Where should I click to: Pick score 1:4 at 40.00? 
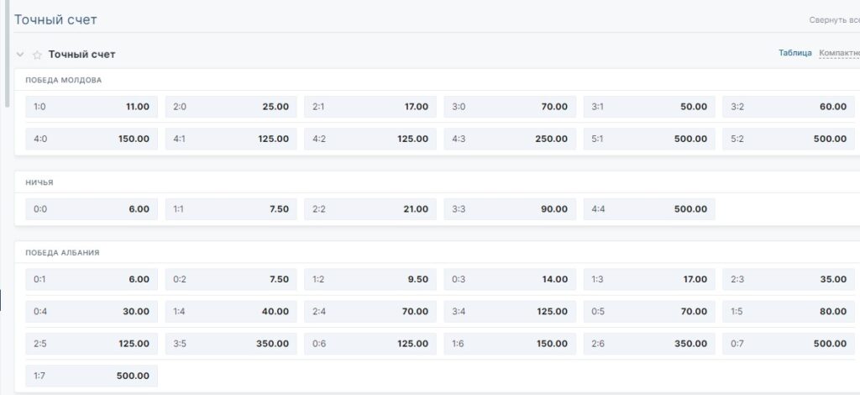(x=231, y=311)
